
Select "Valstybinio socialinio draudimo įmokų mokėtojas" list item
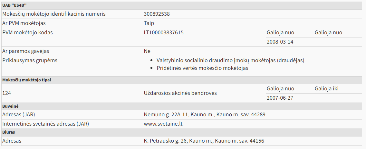pos(230,60)
